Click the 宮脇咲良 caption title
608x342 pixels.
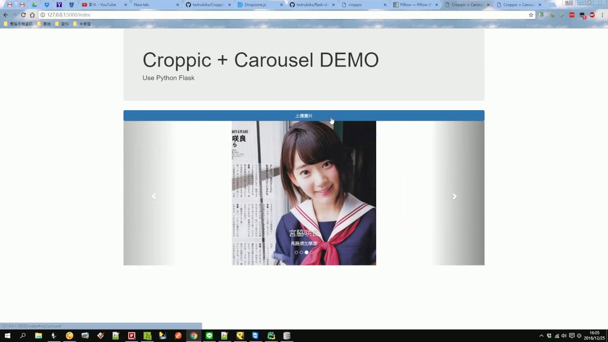[304, 233]
